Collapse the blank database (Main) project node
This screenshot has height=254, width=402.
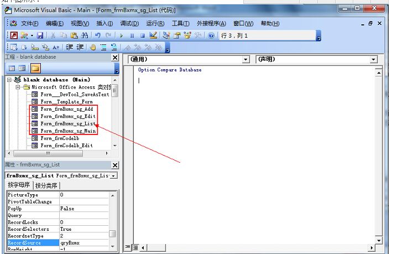click(x=9, y=80)
